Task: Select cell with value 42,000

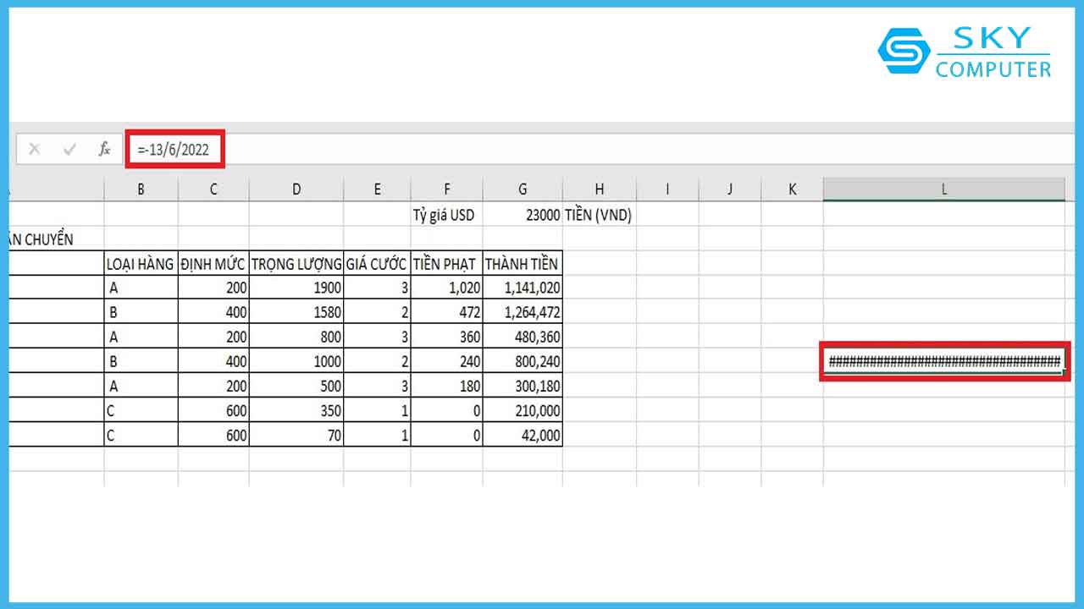Action: point(523,435)
